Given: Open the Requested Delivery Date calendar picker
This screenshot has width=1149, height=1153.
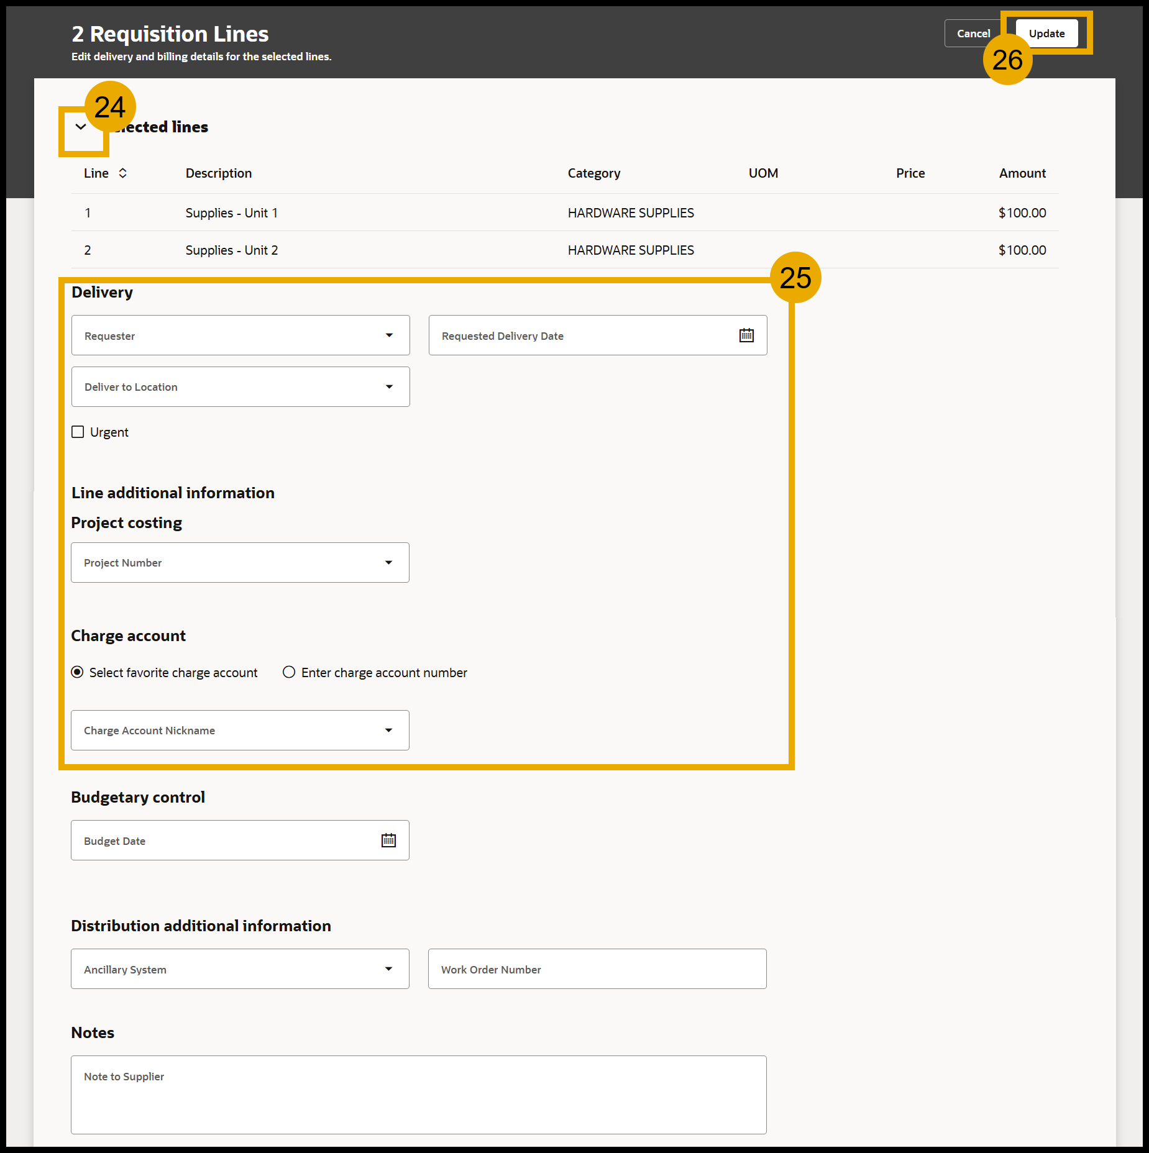Looking at the screenshot, I should pos(746,335).
